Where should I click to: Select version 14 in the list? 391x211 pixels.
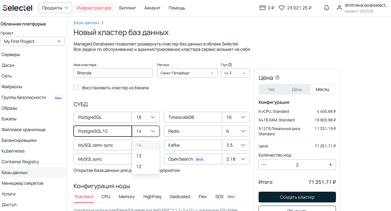click(x=146, y=145)
